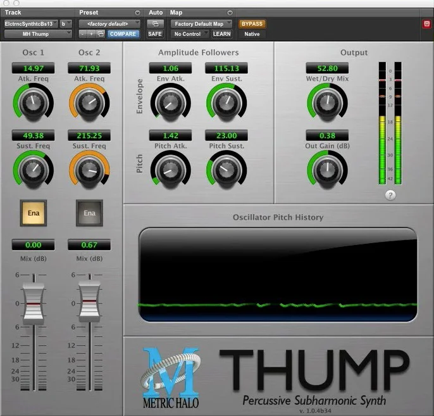The image size is (434, 416).
Task: Open the question mark help button
Action: pyautogui.click(x=390, y=195)
